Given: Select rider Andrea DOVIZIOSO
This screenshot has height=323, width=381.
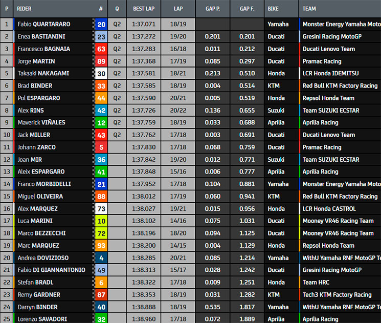Looking at the screenshot, I should point(43,258).
